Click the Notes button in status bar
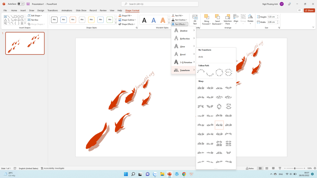317x178 pixels. coord(250,168)
